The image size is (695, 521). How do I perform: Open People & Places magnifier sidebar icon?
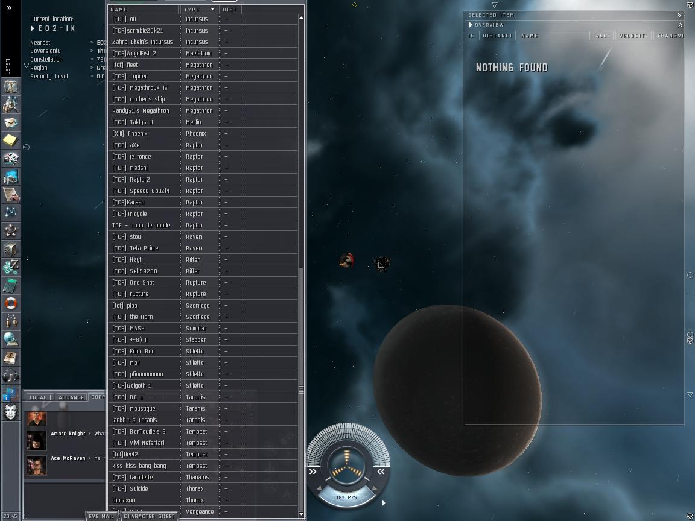(11, 104)
